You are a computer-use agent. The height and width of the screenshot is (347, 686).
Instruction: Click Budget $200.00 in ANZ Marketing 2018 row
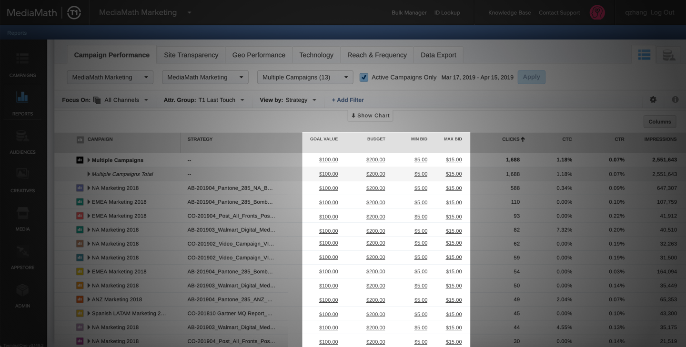(x=375, y=300)
